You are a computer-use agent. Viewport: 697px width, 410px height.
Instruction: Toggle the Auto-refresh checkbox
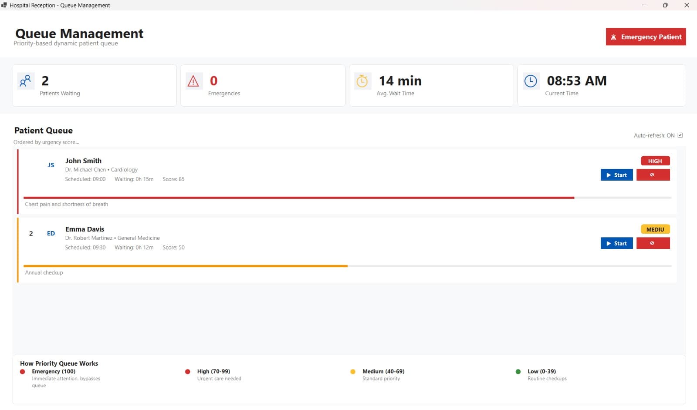(680, 135)
